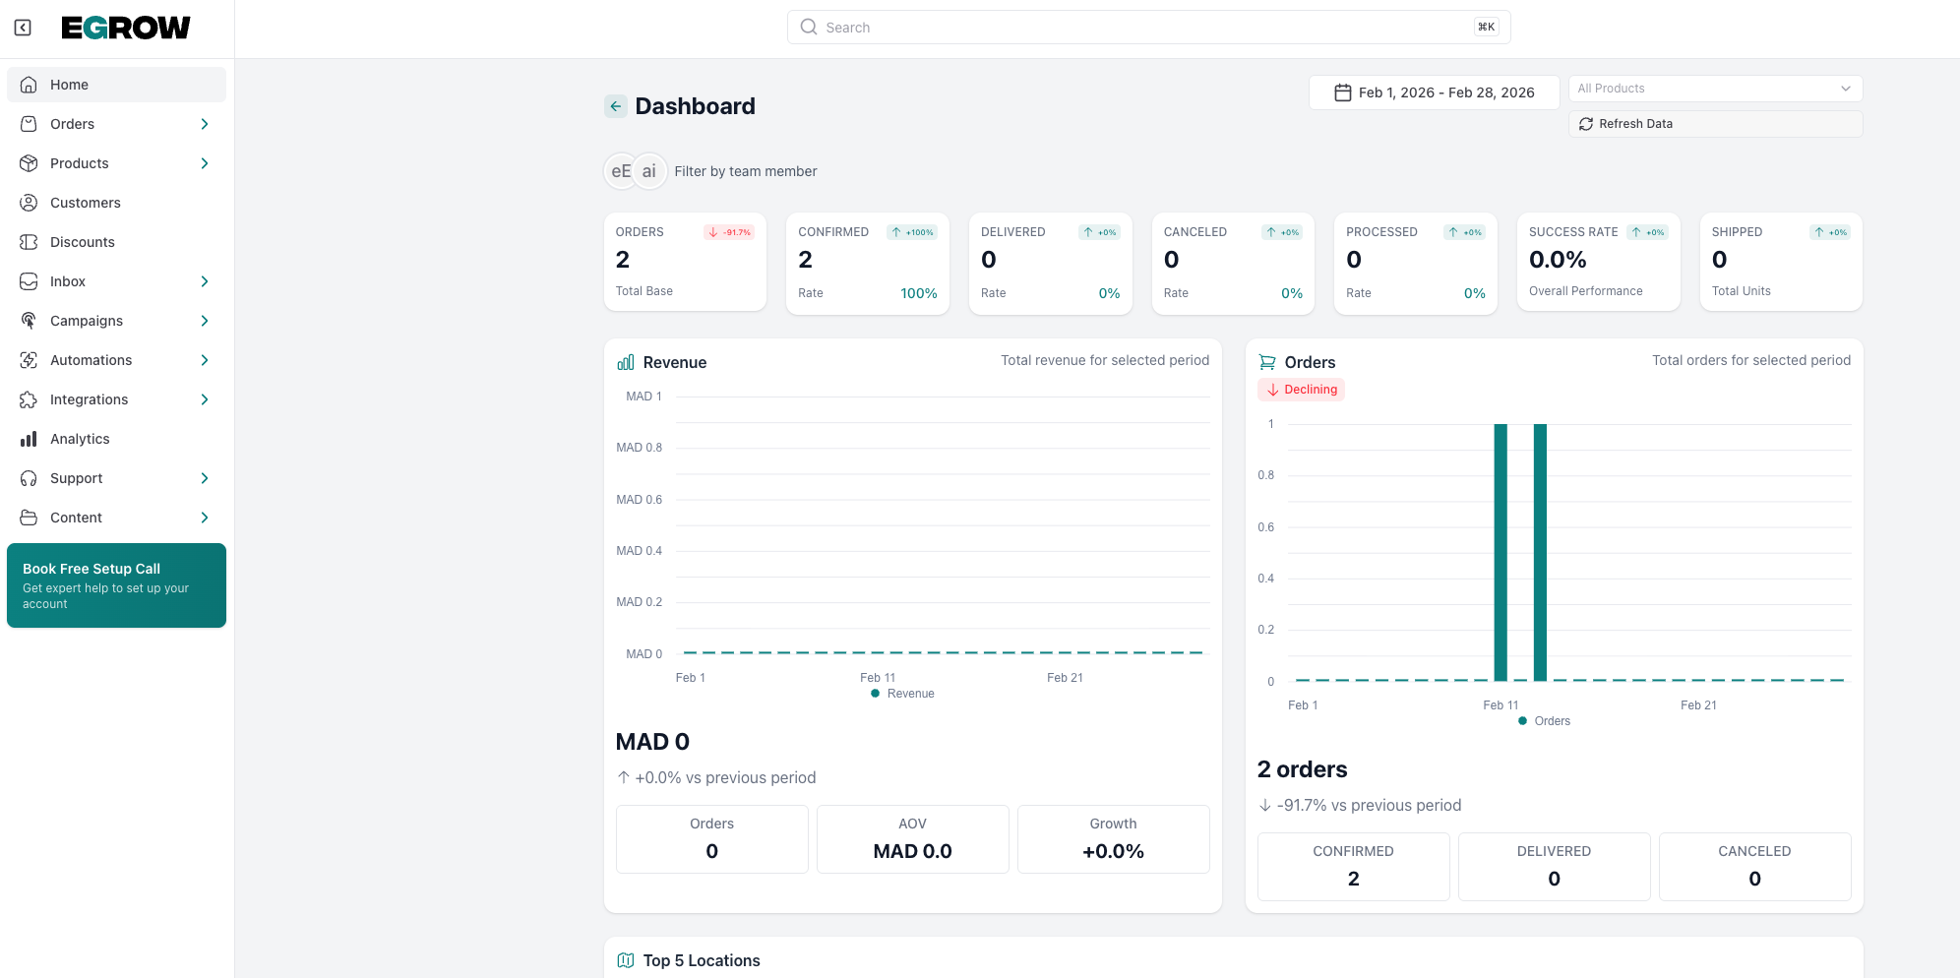Click the Book Free Setup Call banner

pyautogui.click(x=116, y=585)
